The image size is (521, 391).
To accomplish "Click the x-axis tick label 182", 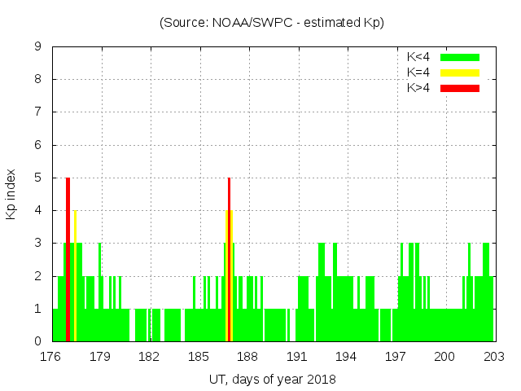I will 149,357.
